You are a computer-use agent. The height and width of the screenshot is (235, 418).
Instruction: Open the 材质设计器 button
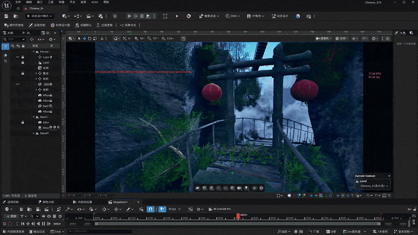coord(60,25)
